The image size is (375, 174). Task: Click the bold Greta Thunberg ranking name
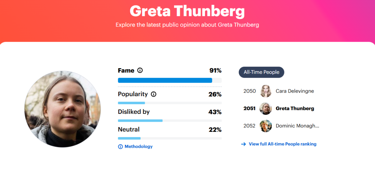pos(295,109)
